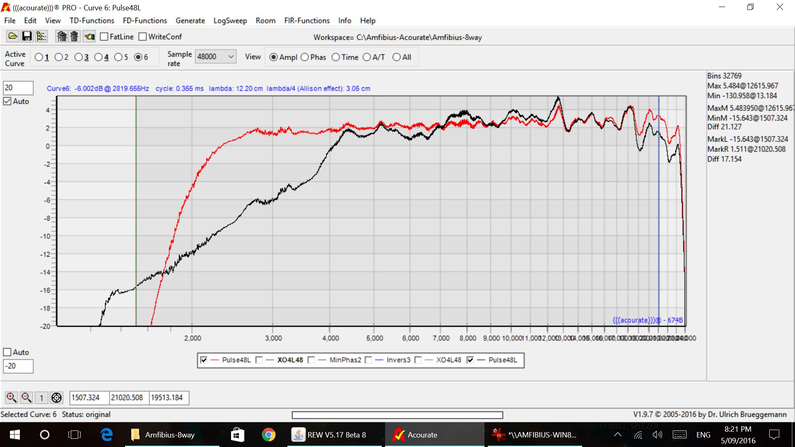The width and height of the screenshot is (795, 447).
Task: Uncheck the upper Auto scale checkbox
Action: pos(7,101)
